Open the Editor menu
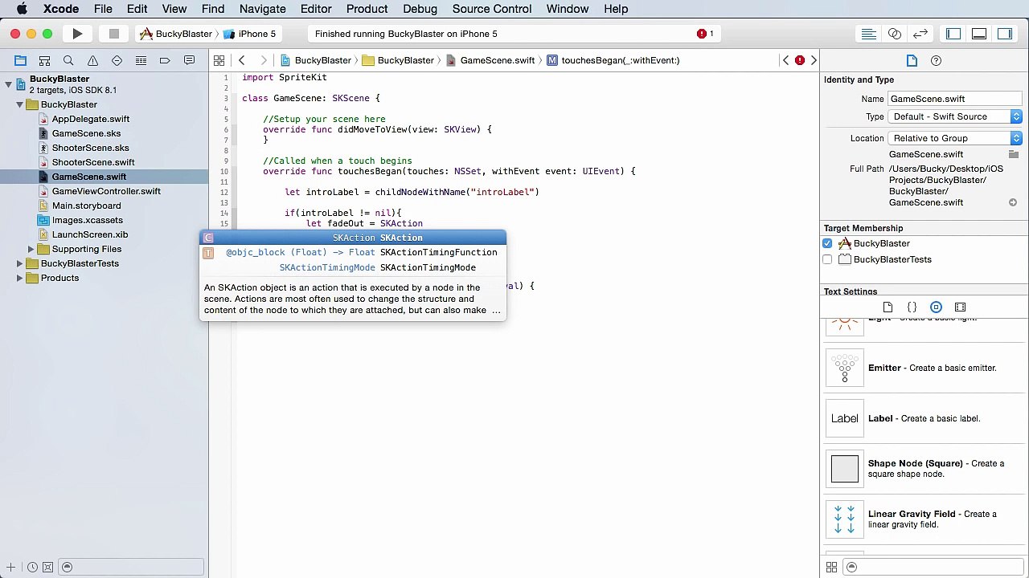1029x578 pixels. tap(316, 9)
